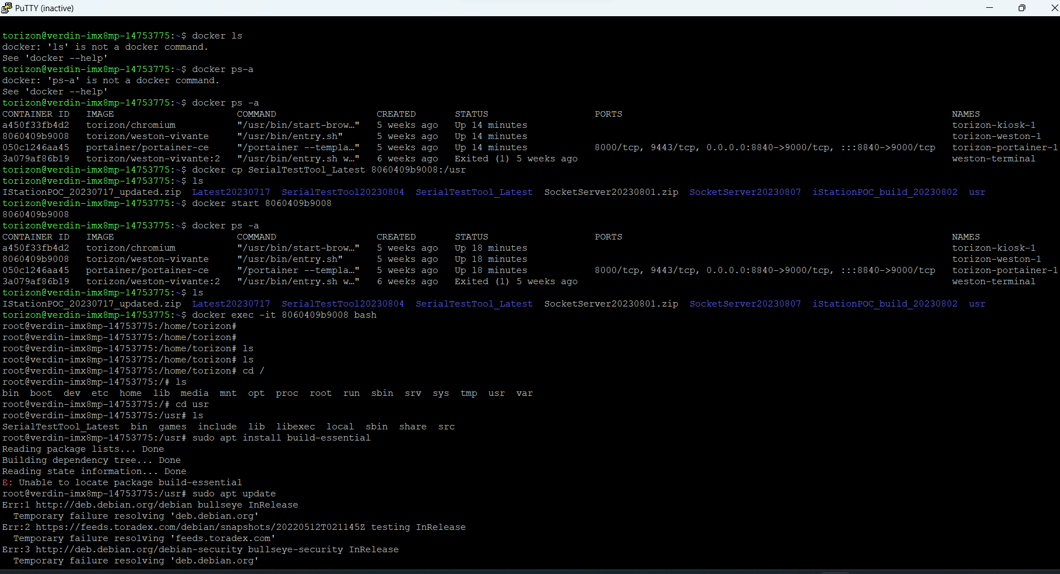Click 'proc' in the root directory listing
The width and height of the screenshot is (1060, 574).
click(287, 393)
